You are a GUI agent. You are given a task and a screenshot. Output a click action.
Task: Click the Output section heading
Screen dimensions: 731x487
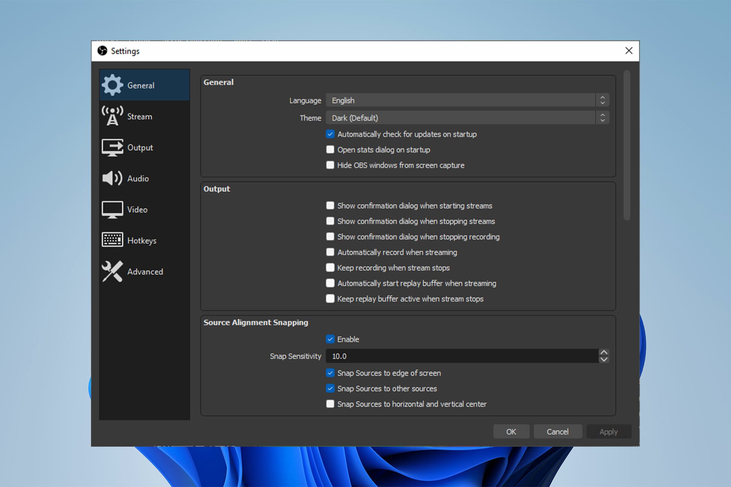tap(217, 189)
